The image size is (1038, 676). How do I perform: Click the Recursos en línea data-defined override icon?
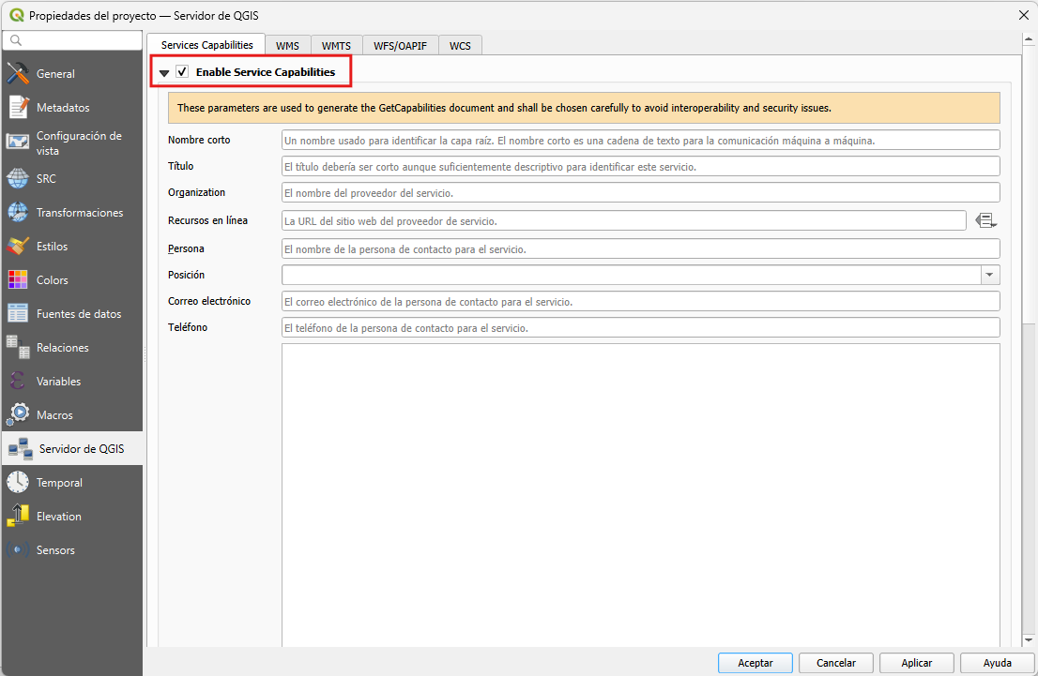click(x=985, y=220)
